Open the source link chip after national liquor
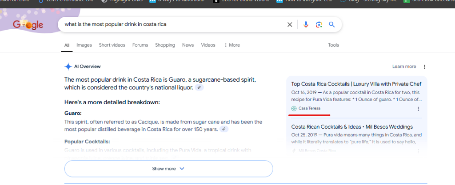Screen dimensions: 455x185 (x=199, y=87)
